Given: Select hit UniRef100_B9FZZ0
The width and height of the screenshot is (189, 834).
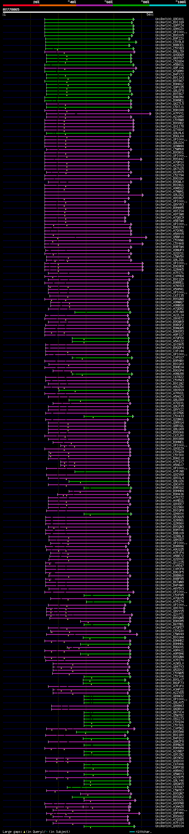Looking at the screenshot, I should click(x=170, y=38).
